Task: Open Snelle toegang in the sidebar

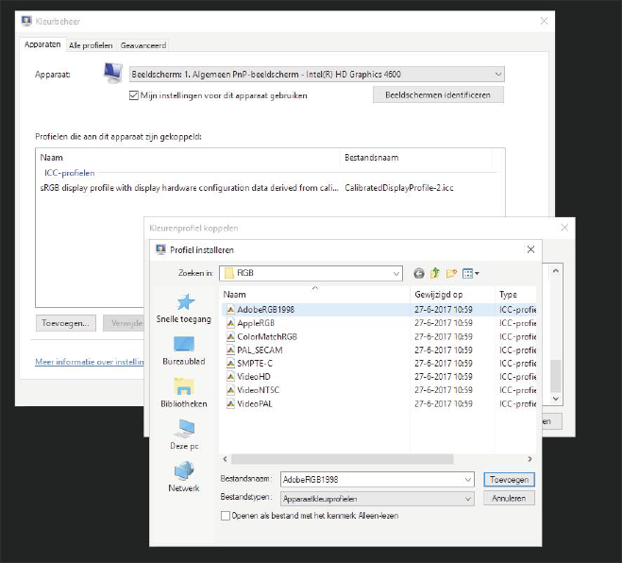Action: pos(185,308)
